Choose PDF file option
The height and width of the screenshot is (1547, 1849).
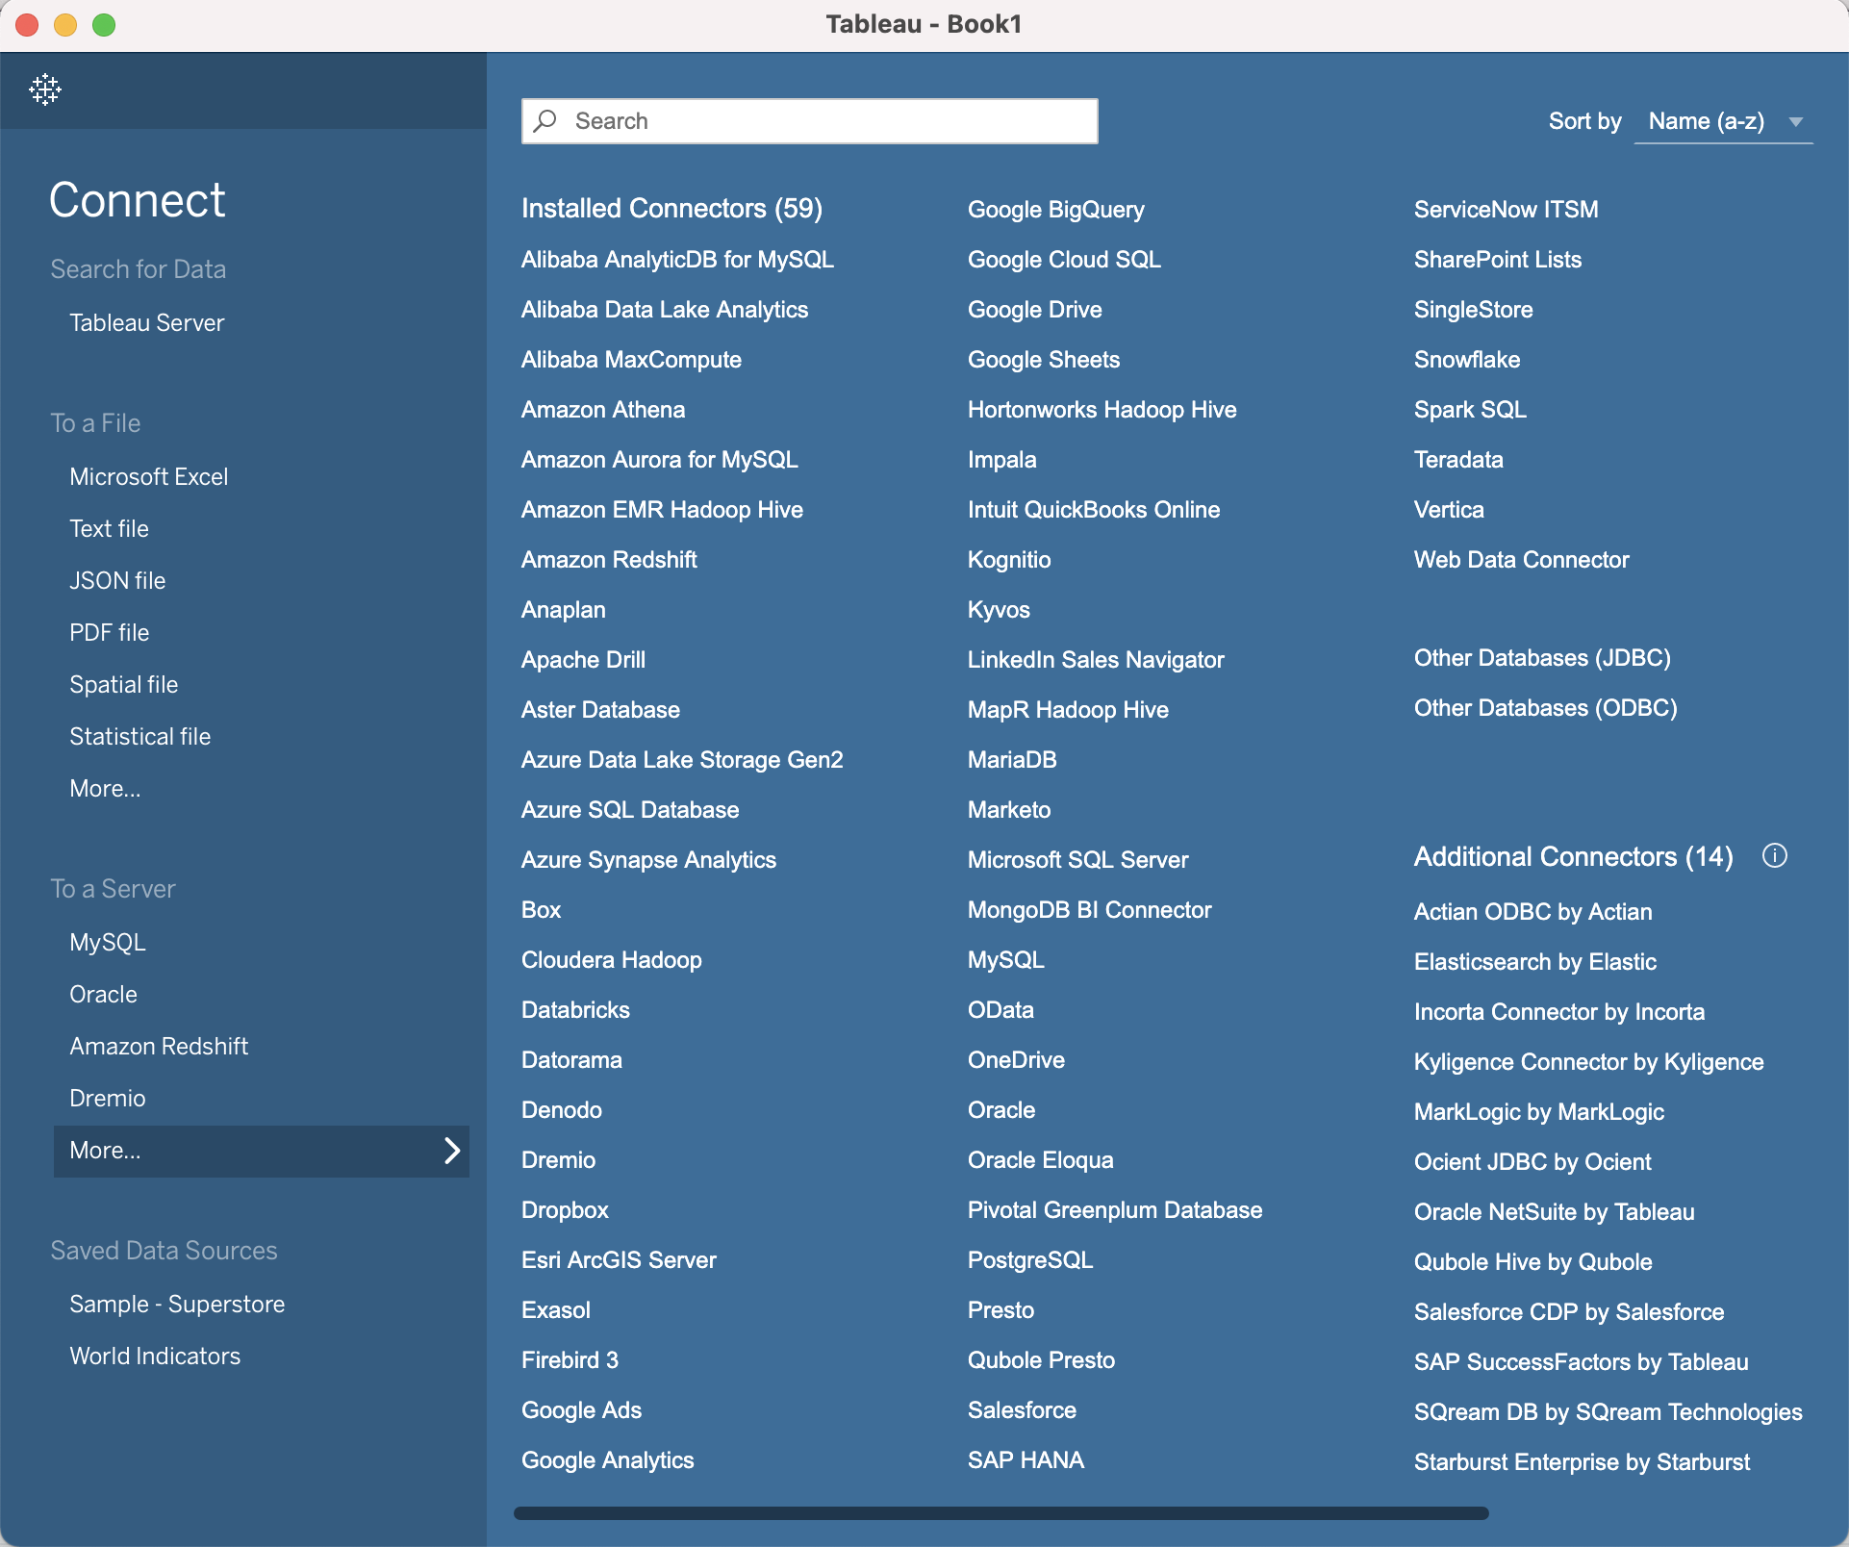109,633
